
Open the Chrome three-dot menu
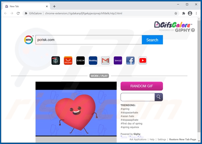pos(196,13)
